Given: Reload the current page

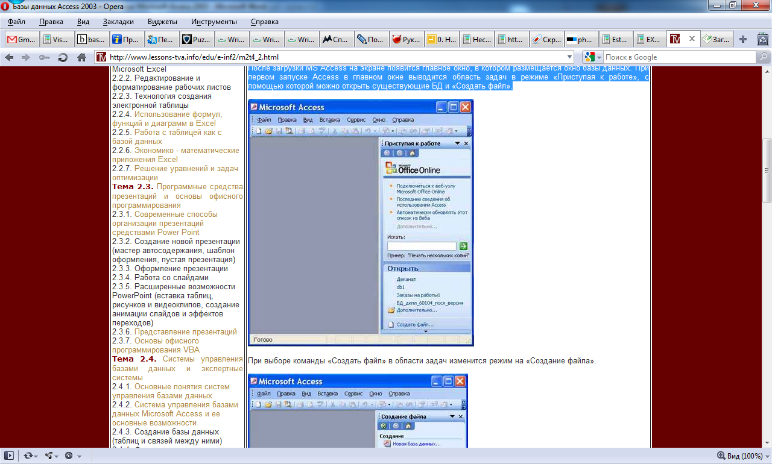Looking at the screenshot, I should (63, 57).
